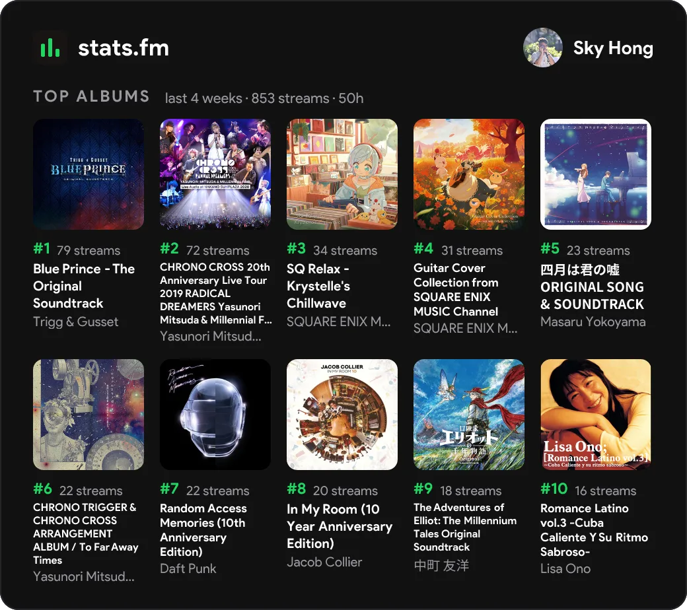Image resolution: width=687 pixels, height=610 pixels.
Task: Open the Adventures of Elliot album cover
Action: (469, 415)
